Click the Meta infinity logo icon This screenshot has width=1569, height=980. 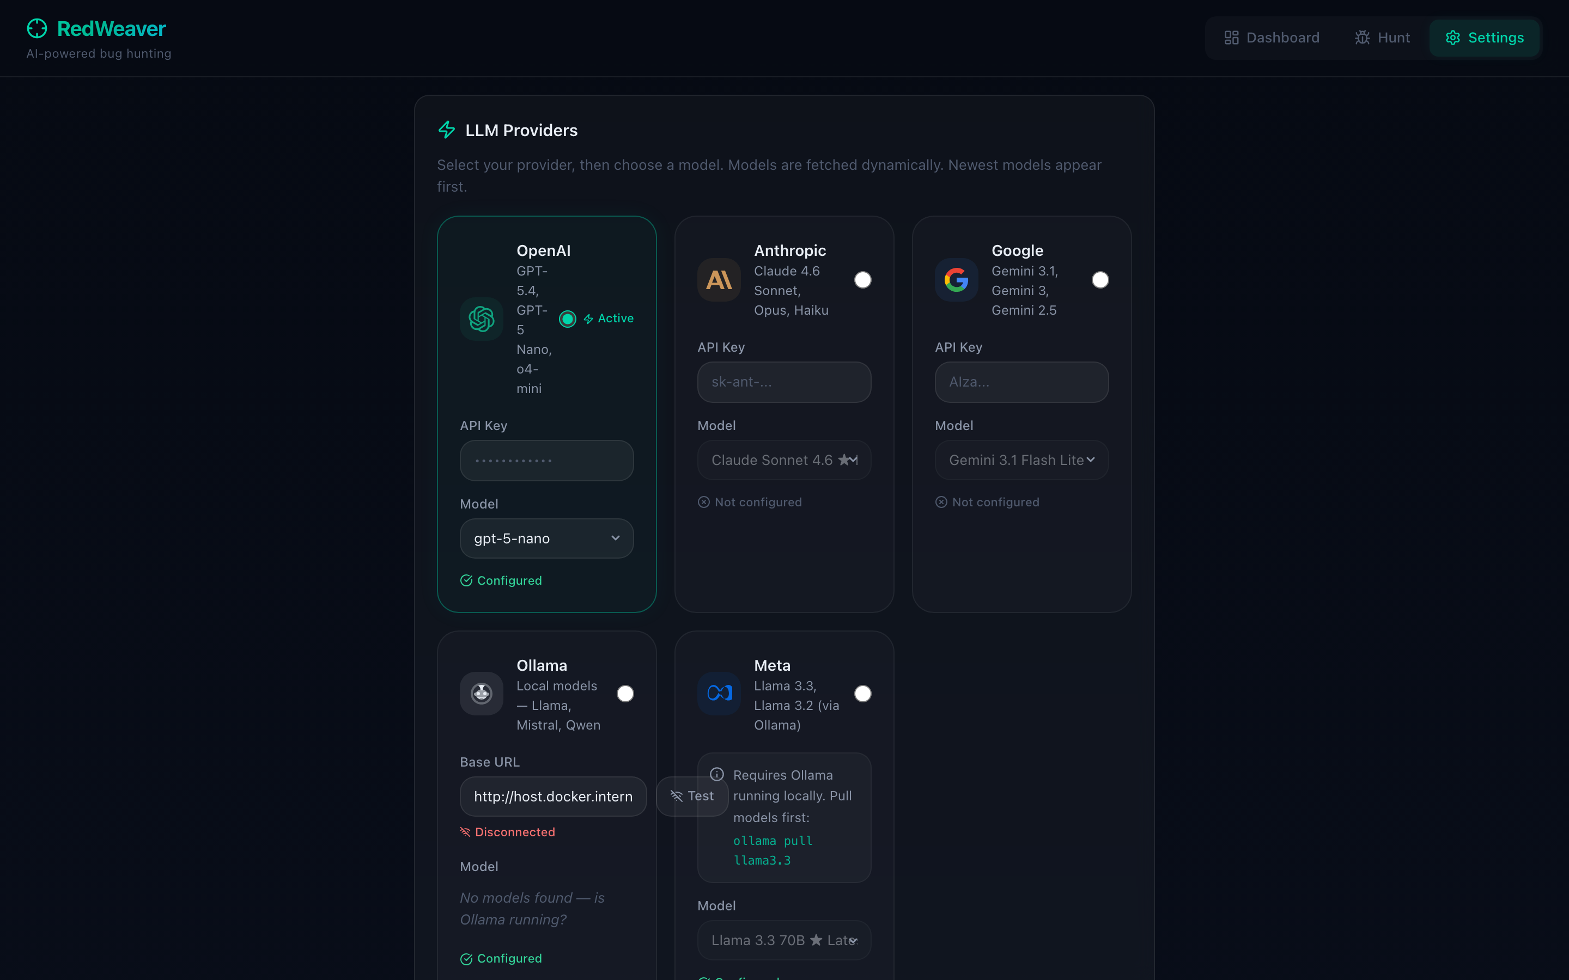719,694
